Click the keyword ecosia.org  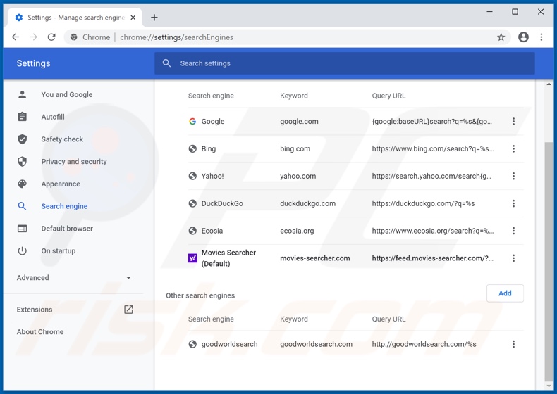pyautogui.click(x=297, y=231)
